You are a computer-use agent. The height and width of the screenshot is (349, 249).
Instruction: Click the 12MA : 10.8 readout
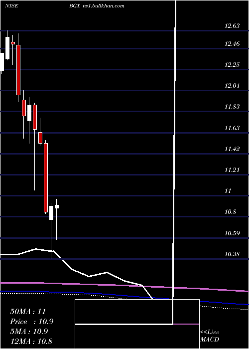click(31, 342)
